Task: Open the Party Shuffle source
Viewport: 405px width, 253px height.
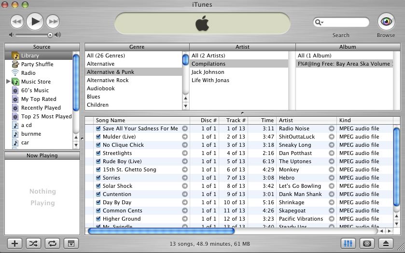Action: [37, 64]
